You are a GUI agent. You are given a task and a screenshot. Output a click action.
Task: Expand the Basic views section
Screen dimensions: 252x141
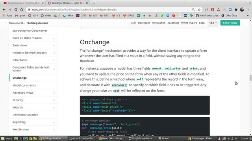coord(33,45)
